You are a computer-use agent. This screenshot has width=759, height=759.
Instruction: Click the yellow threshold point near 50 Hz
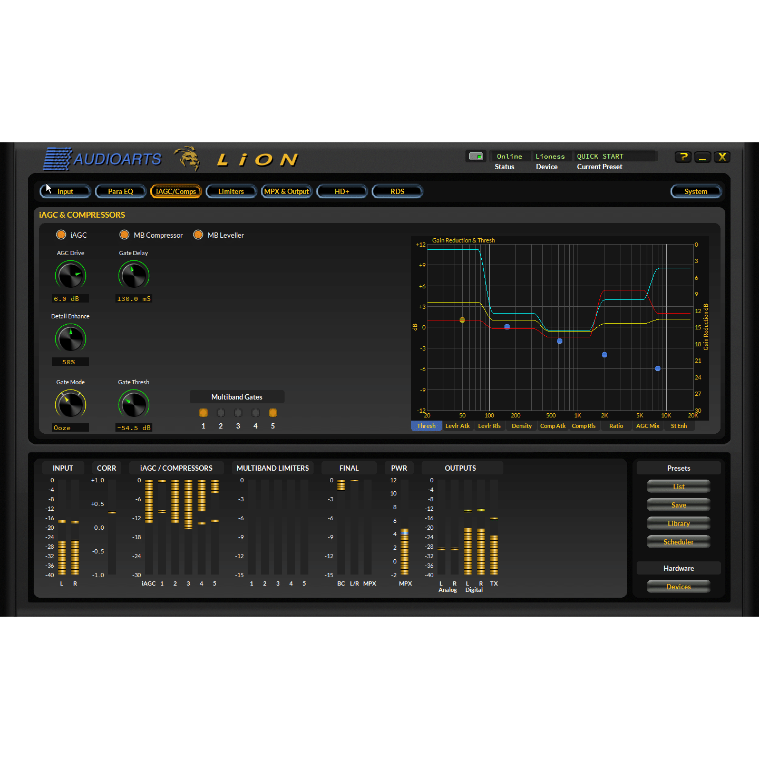(x=462, y=320)
